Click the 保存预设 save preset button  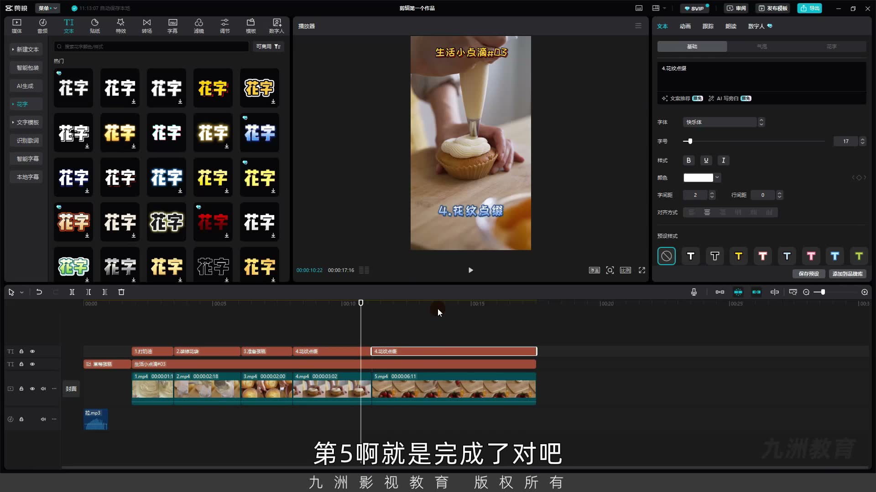(x=808, y=274)
